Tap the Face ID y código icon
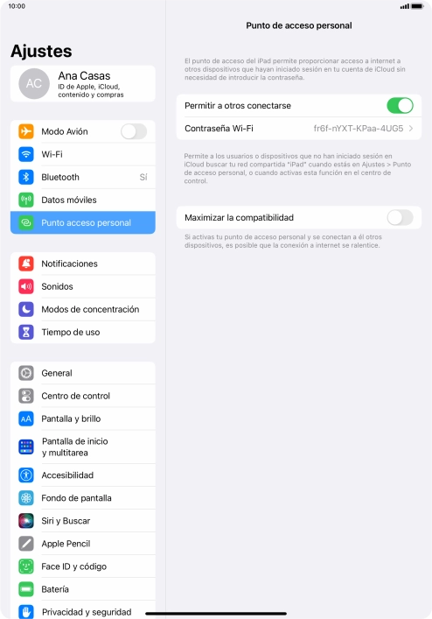This screenshot has height=619, width=432. click(26, 566)
